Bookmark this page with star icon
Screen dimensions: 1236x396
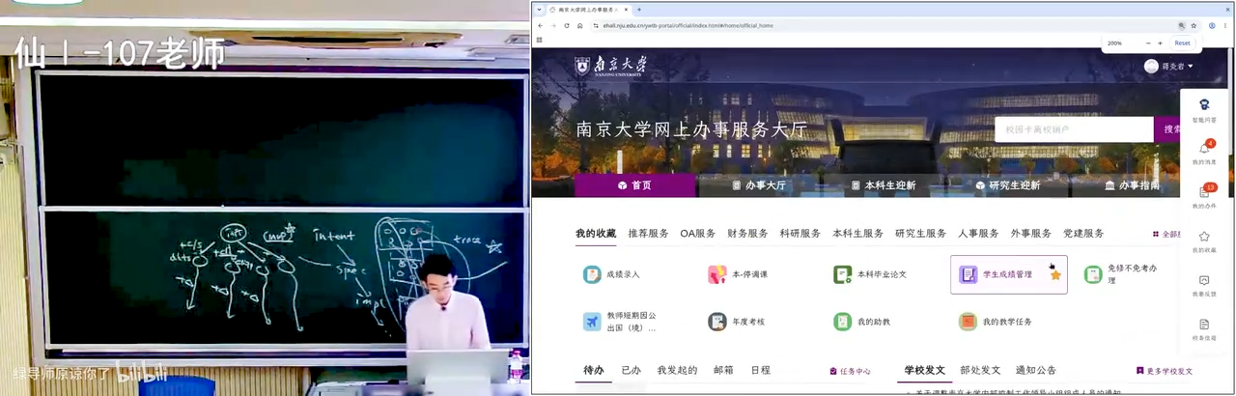(x=1194, y=26)
